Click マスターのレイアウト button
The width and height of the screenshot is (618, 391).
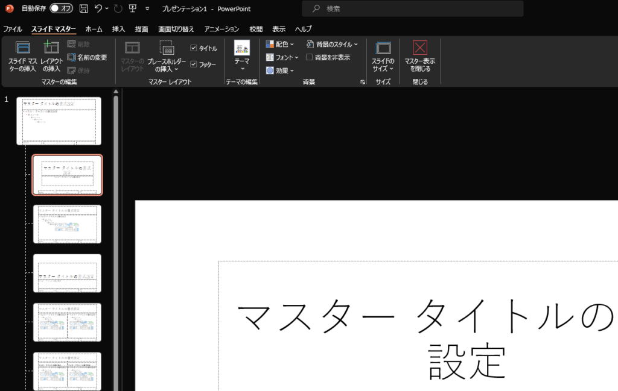coord(132,56)
